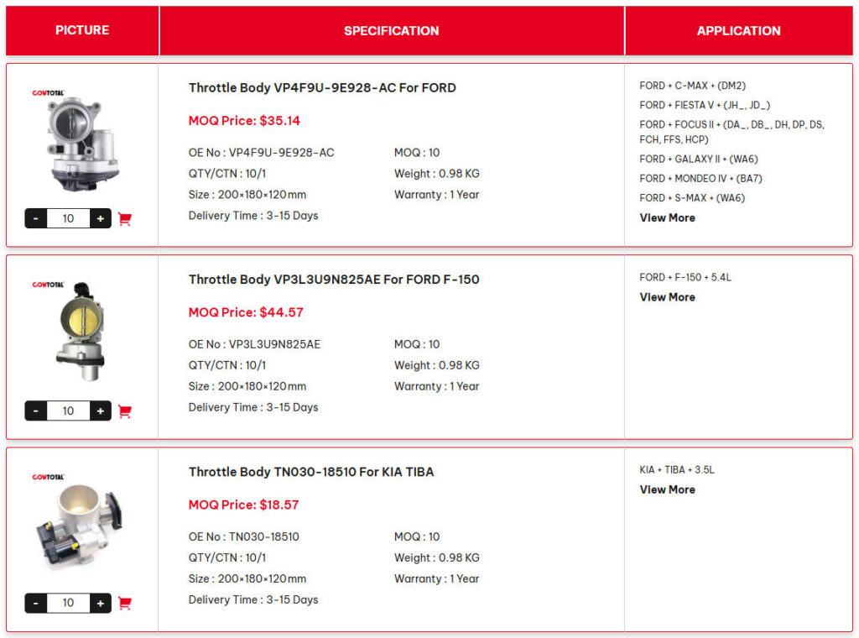Select OE No : VP4F9U-9E928-AC text
This screenshot has height=638, width=859.
[x=262, y=153]
